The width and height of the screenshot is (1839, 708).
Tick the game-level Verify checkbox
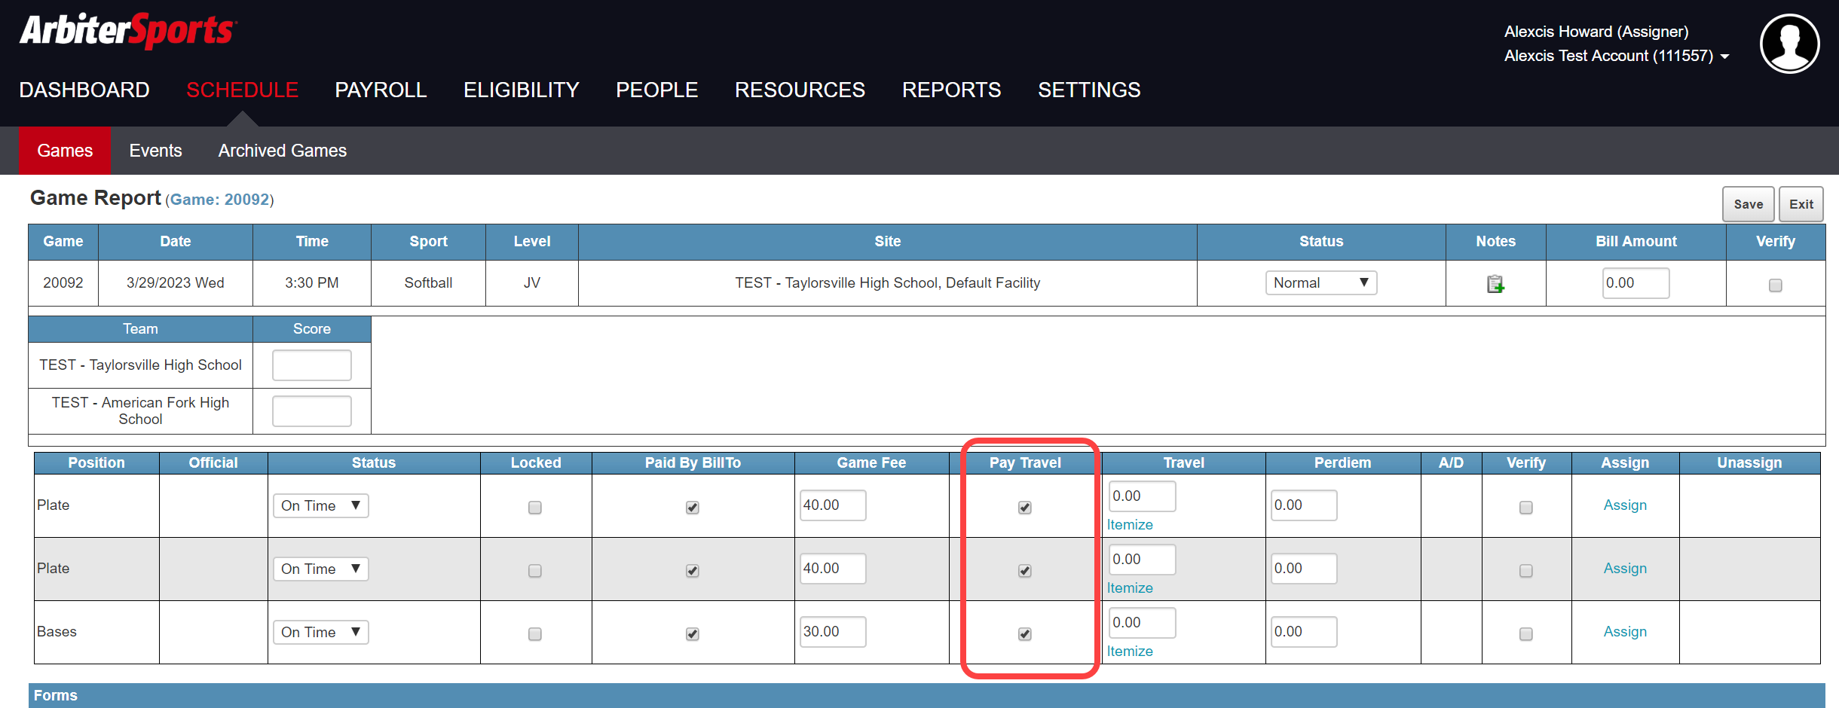(1775, 285)
